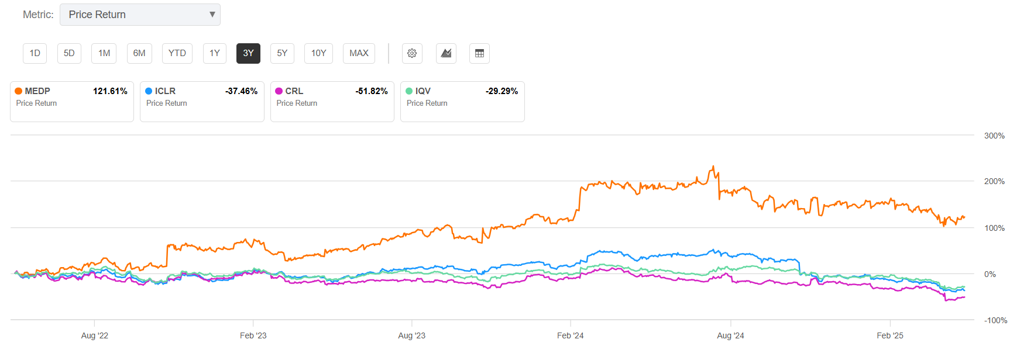Toggle the MEDP series legend card
Image resolution: width=1020 pixels, height=360 pixels.
pos(72,102)
